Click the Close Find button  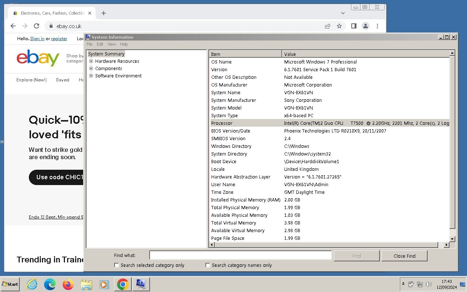(404, 256)
